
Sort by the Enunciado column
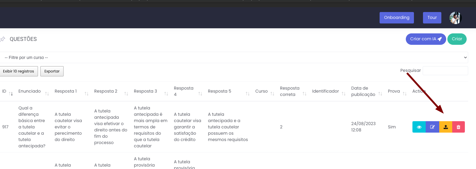pos(30,91)
